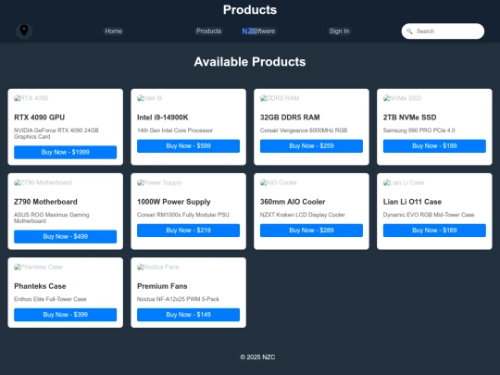Click the Available Products heading
Screen dimensions: 500x375
point(250,62)
